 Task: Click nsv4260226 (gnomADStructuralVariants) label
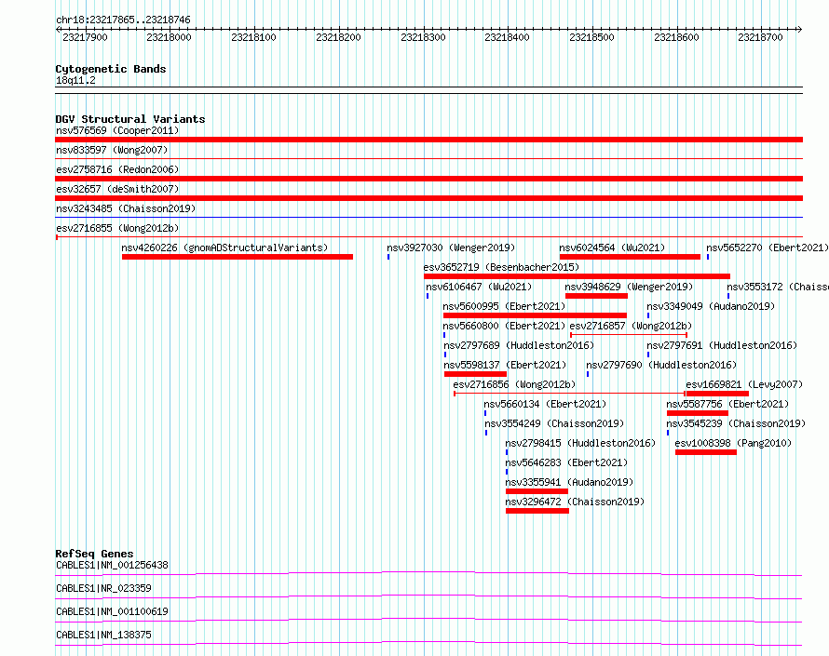tap(224, 248)
